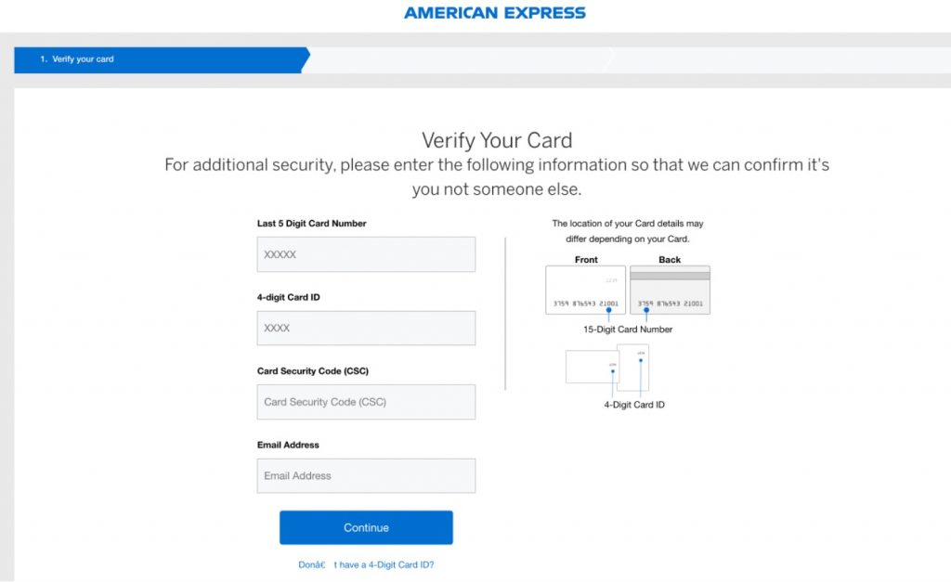Select the blank second progress step
The width and height of the screenshot is (951, 582).
click(455, 59)
